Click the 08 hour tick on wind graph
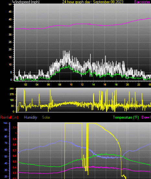The height and width of the screenshot is (179, 151). tap(60, 85)
